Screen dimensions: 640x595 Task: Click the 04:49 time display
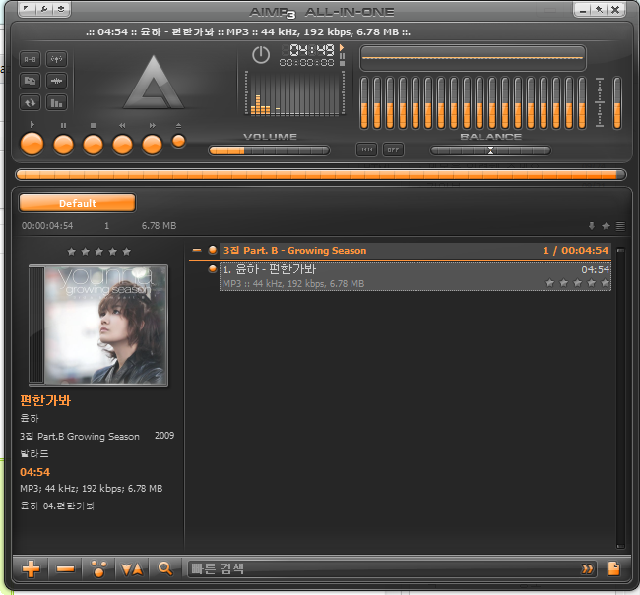[x=312, y=50]
